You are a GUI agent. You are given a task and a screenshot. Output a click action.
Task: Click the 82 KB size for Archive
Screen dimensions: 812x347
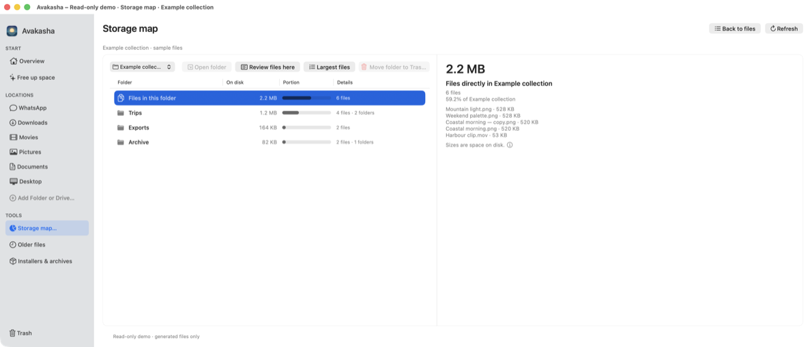270,142
